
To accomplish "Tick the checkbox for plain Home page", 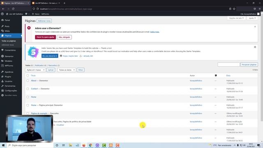I will [x=28, y=97].
